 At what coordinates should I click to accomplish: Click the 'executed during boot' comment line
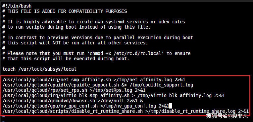tap(66, 59)
